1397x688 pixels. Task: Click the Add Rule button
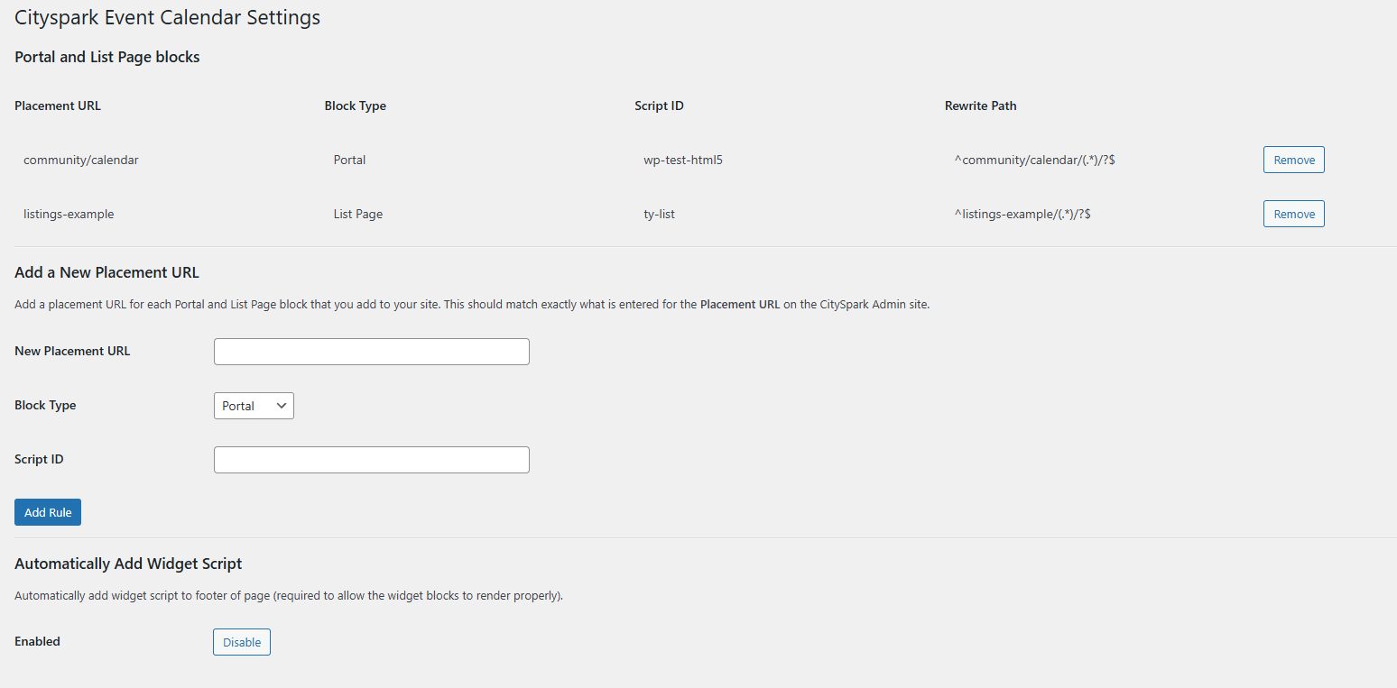point(48,512)
